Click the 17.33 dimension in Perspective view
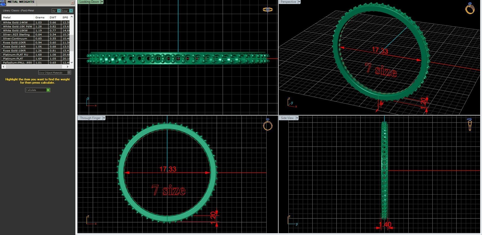Image resolution: width=482 pixels, height=235 pixels. point(380,50)
